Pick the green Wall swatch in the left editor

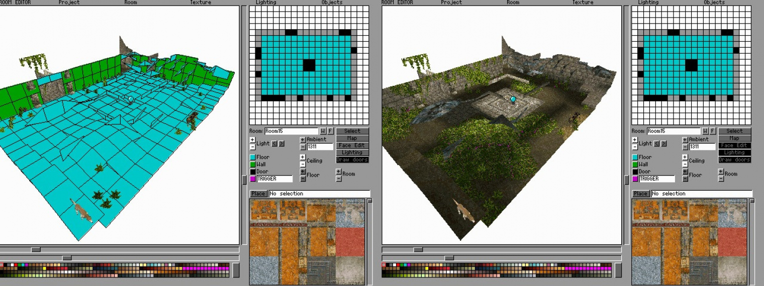coord(253,164)
